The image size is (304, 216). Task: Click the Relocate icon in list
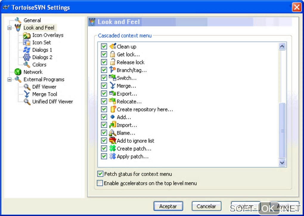pyautogui.click(x=112, y=101)
